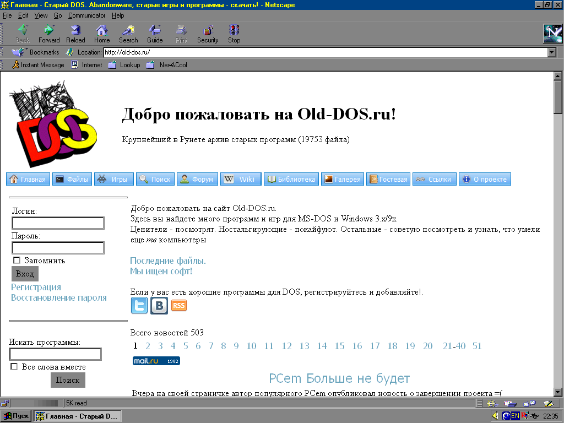
Task: Open Mailbox icon in component bar
Action: tap(510, 403)
